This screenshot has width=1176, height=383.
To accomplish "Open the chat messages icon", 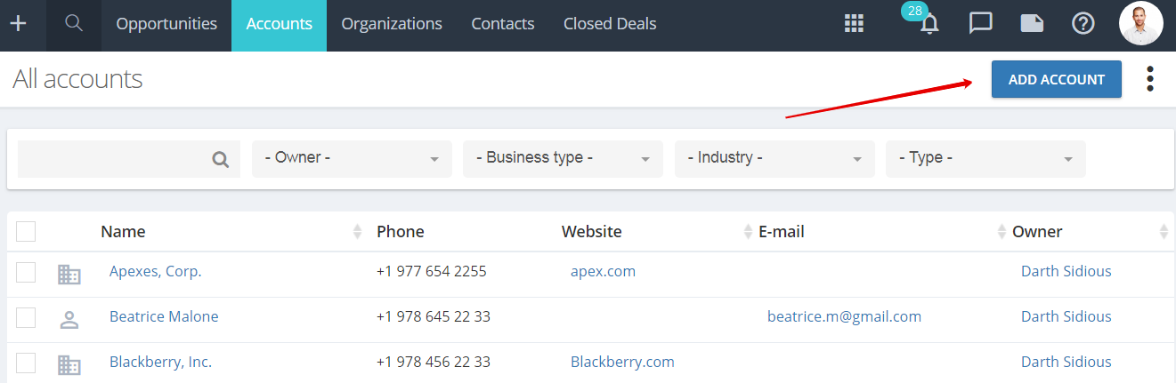I will tap(981, 24).
